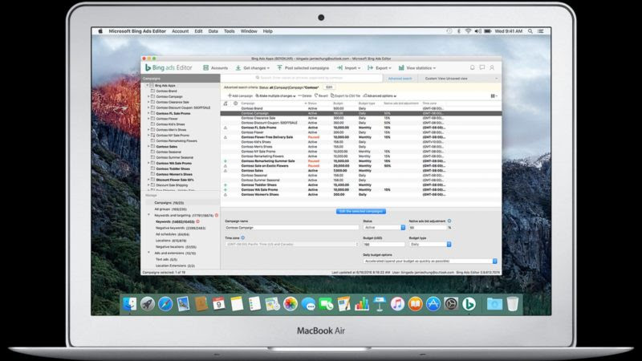Open the Account menu in menu bar
Image resolution: width=642 pixels, height=361 pixels.
point(180,31)
